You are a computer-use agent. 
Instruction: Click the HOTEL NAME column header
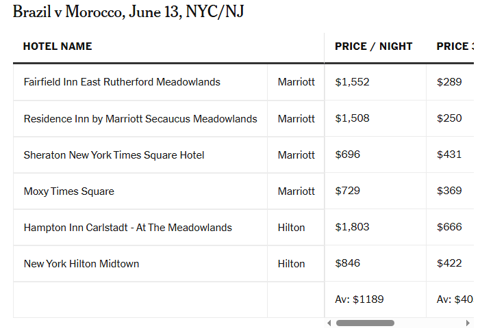click(x=58, y=46)
